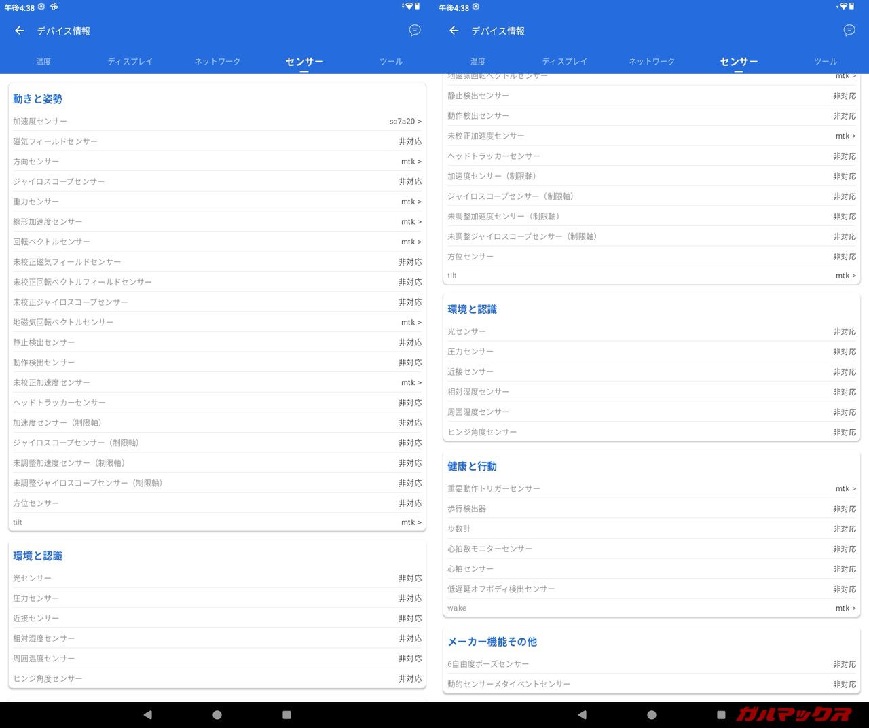869x728 pixels.
Task: Select the 回転ベクトルセンサー row
Action: (x=217, y=242)
